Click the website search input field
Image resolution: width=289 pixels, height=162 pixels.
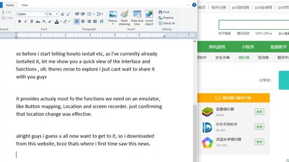click(x=254, y=25)
